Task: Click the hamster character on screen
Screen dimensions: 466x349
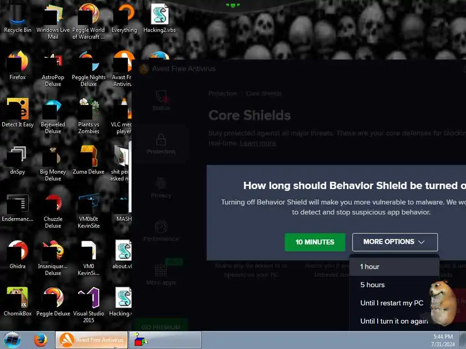Action: point(443,303)
